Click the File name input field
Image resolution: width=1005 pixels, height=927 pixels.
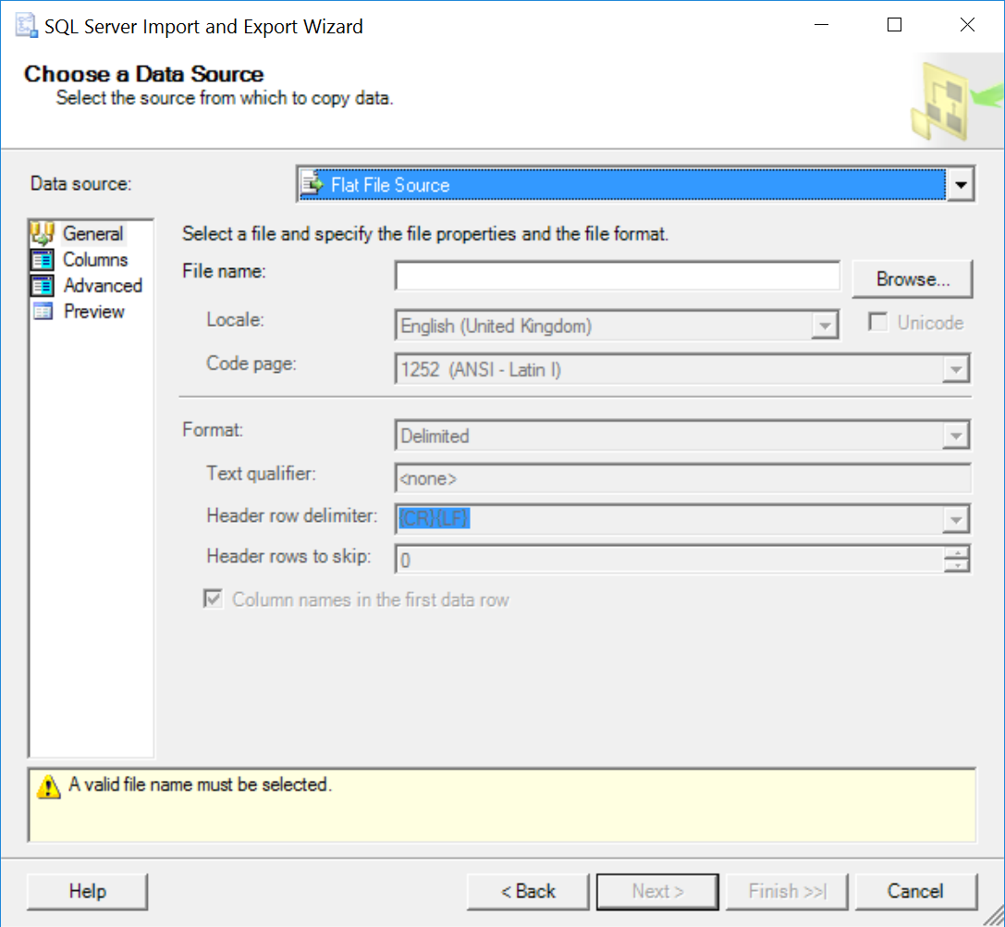[x=617, y=277]
